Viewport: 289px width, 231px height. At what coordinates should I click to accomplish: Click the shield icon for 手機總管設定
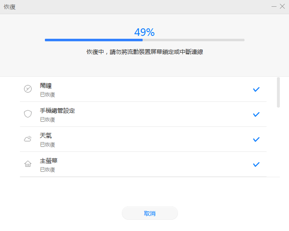pos(28,114)
